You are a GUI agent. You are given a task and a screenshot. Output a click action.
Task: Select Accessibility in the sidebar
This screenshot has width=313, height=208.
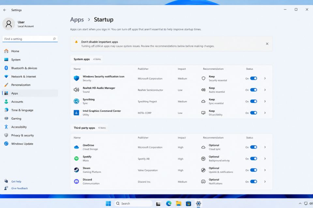[30, 127]
